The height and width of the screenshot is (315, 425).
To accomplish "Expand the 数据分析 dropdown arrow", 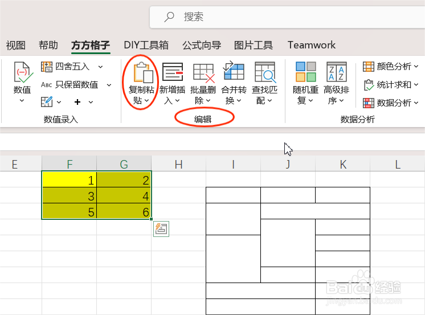I will [x=416, y=103].
